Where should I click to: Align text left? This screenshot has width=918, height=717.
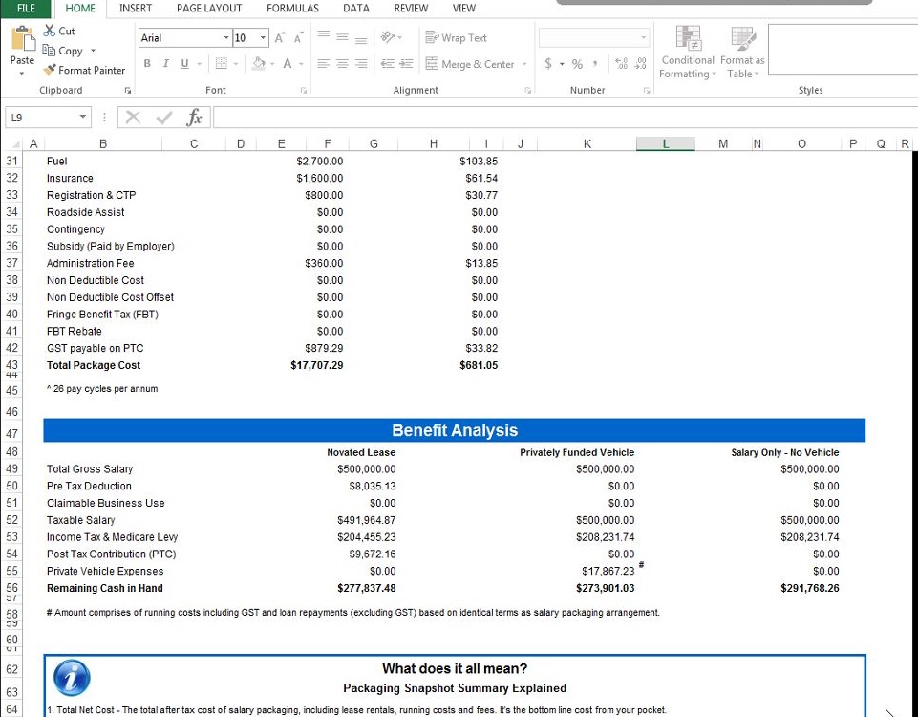pos(323,64)
